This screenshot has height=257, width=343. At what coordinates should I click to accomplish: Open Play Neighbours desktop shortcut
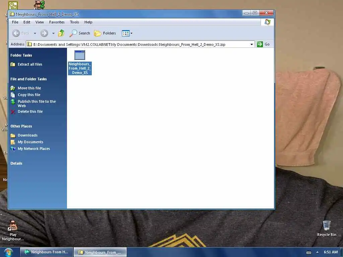click(x=13, y=230)
